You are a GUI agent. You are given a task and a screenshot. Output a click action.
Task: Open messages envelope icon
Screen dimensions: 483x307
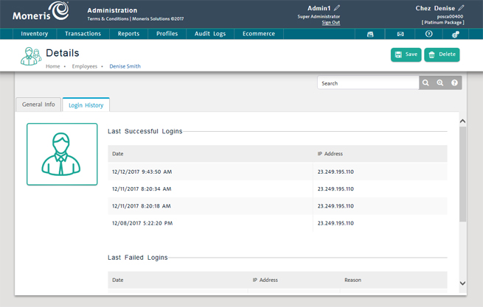coord(400,34)
